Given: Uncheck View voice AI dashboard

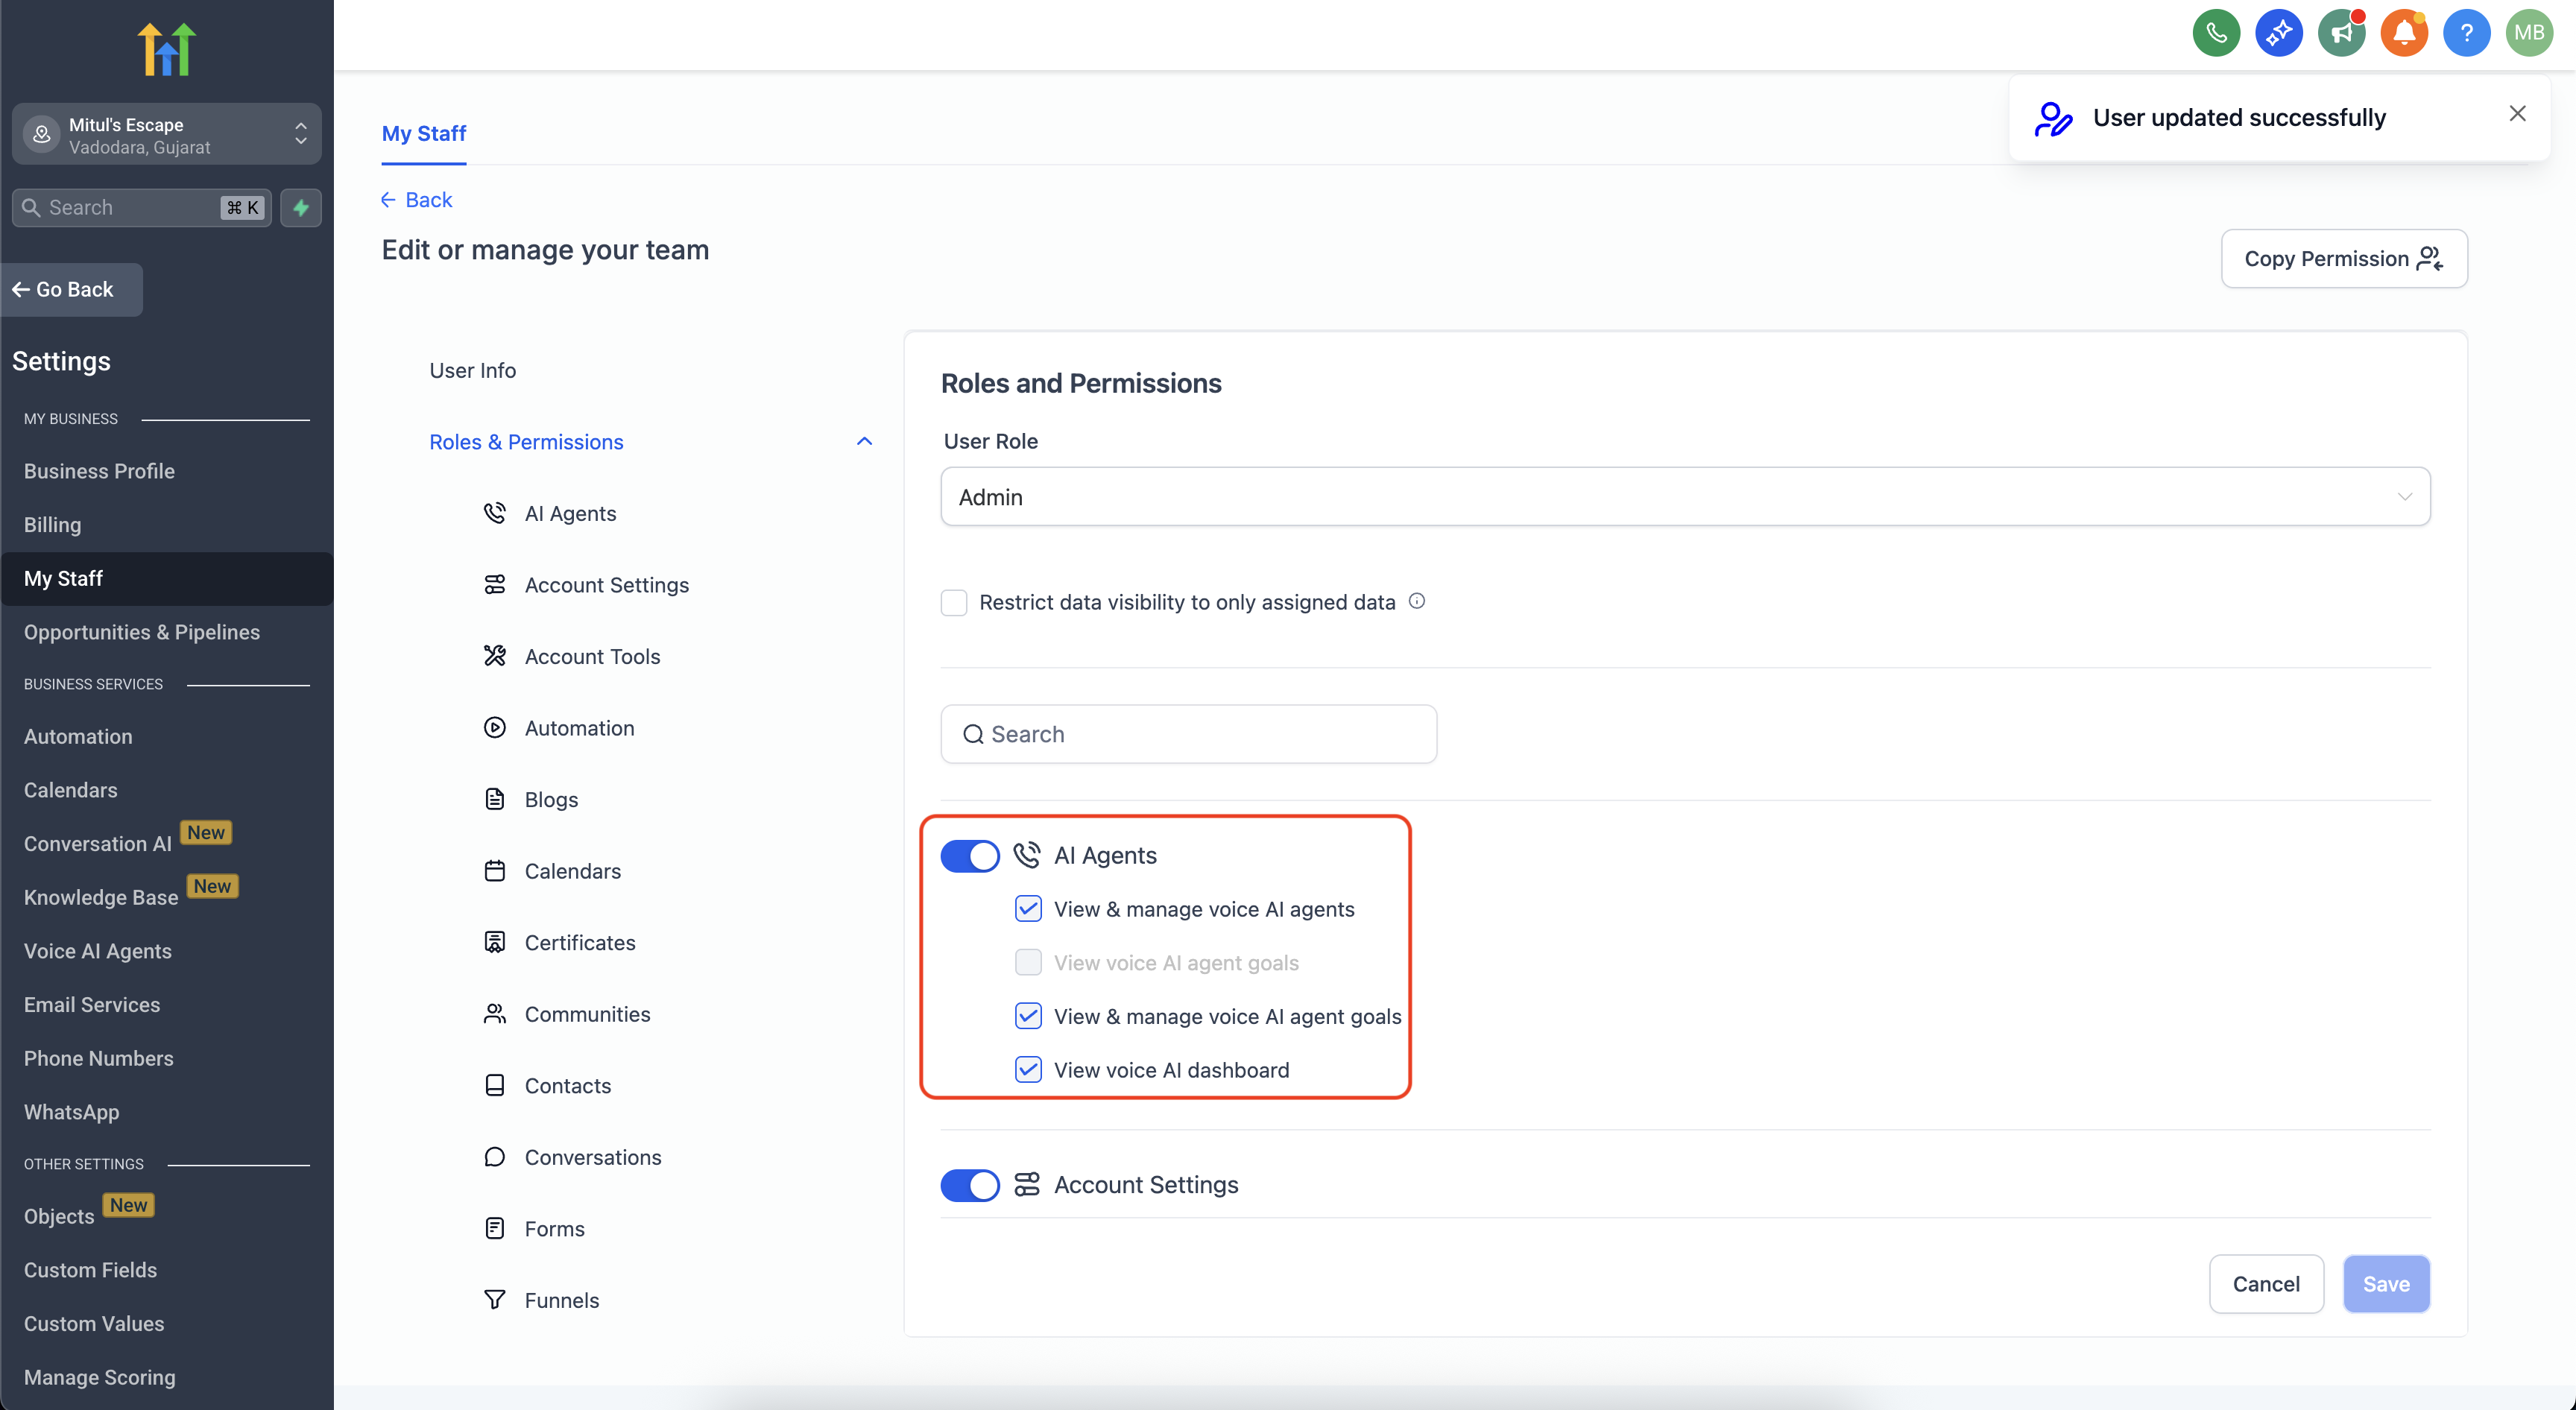Looking at the screenshot, I should [x=1028, y=1070].
